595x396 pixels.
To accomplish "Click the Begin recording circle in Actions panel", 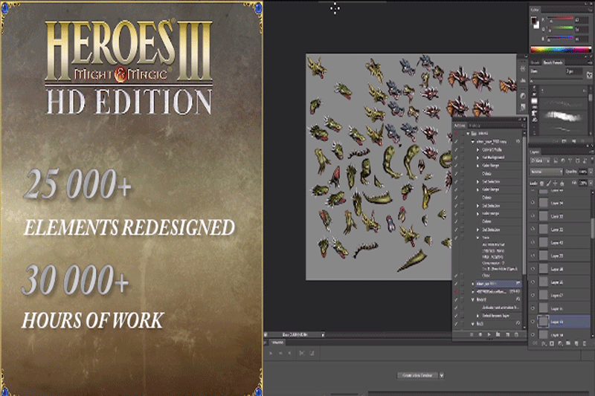I will tap(480, 334).
